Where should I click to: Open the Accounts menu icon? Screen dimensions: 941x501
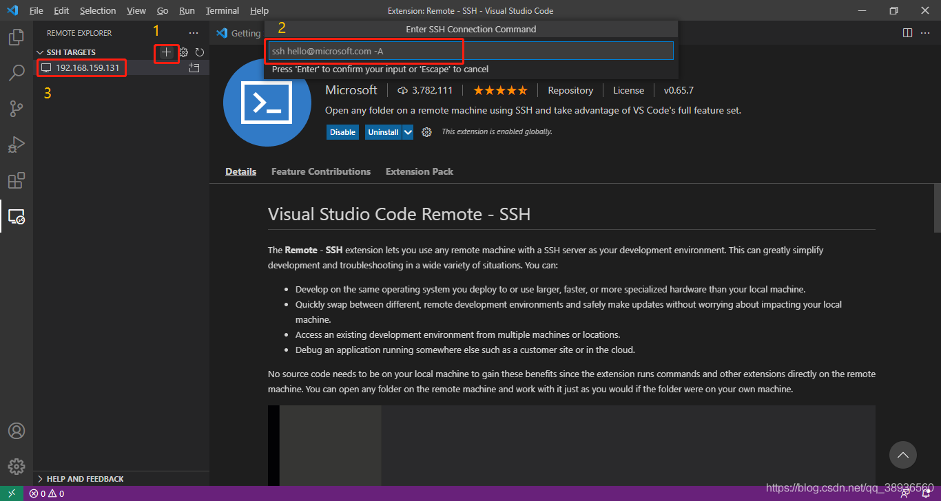click(x=17, y=431)
